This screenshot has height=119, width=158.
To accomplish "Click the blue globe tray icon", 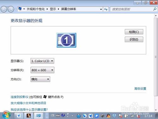I will [85, 116].
